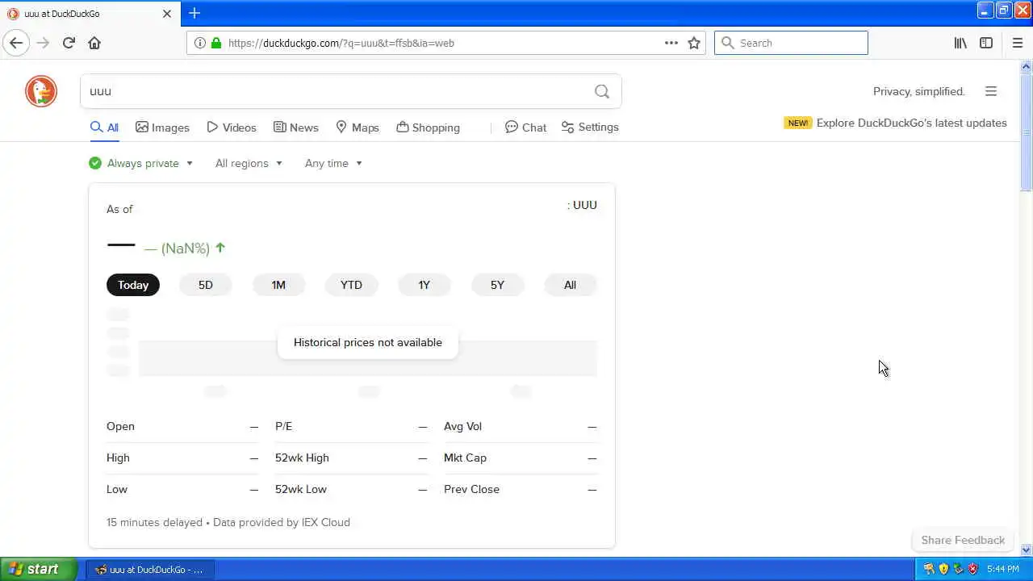Viewport: 1033px width, 581px height.
Task: Go to the browser Home page
Action: click(94, 43)
